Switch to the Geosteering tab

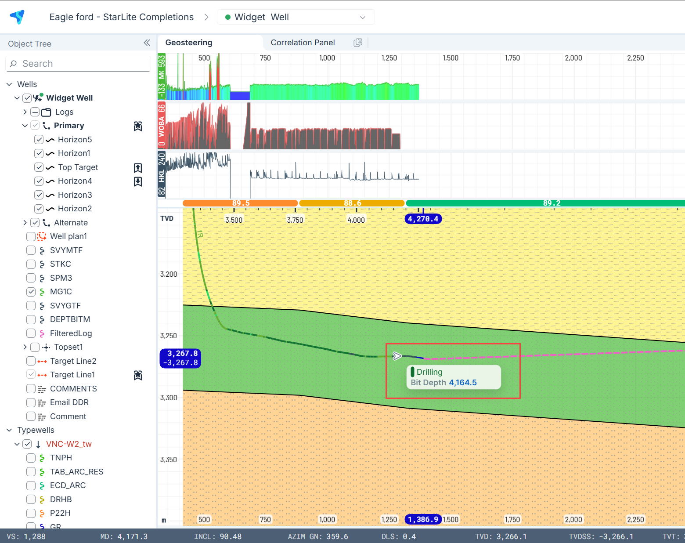[x=189, y=43]
